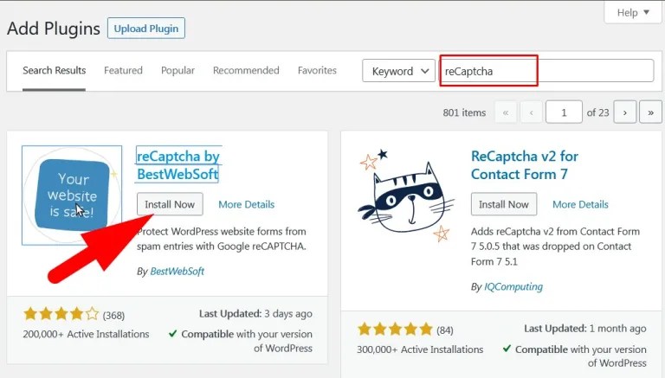Install reCaptcha by BestWebSoft now

click(x=170, y=204)
